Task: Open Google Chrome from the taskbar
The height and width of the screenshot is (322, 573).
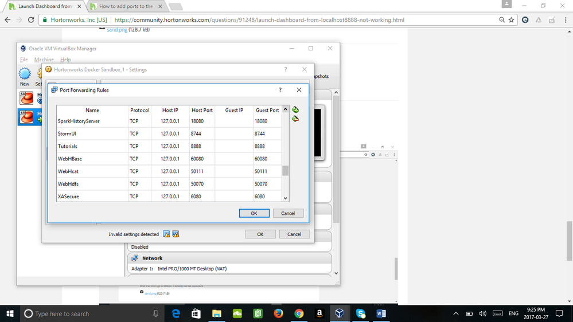Action: (x=299, y=313)
